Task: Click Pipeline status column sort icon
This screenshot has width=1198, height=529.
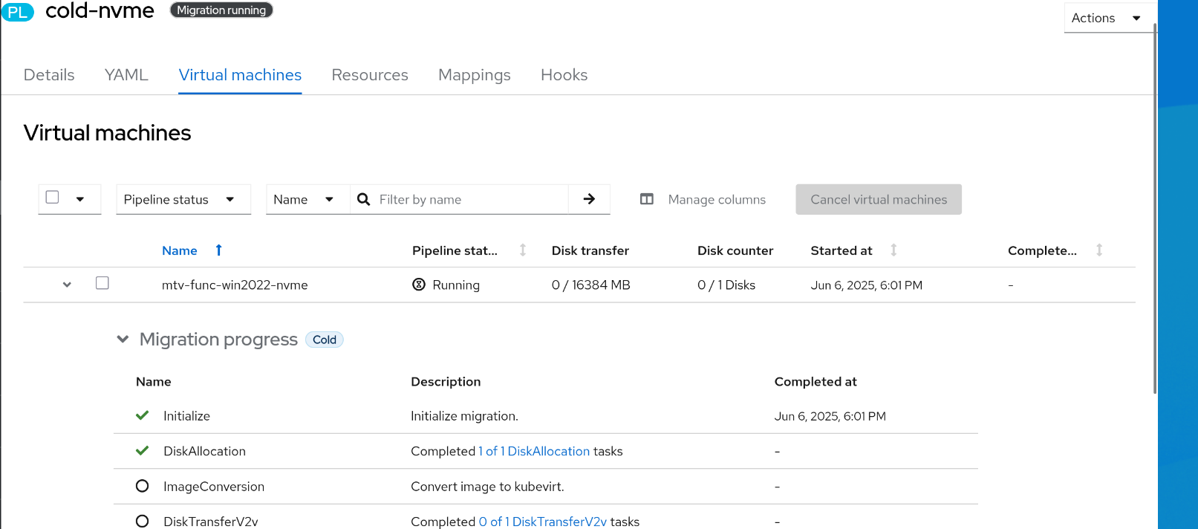Action: pyautogui.click(x=523, y=250)
